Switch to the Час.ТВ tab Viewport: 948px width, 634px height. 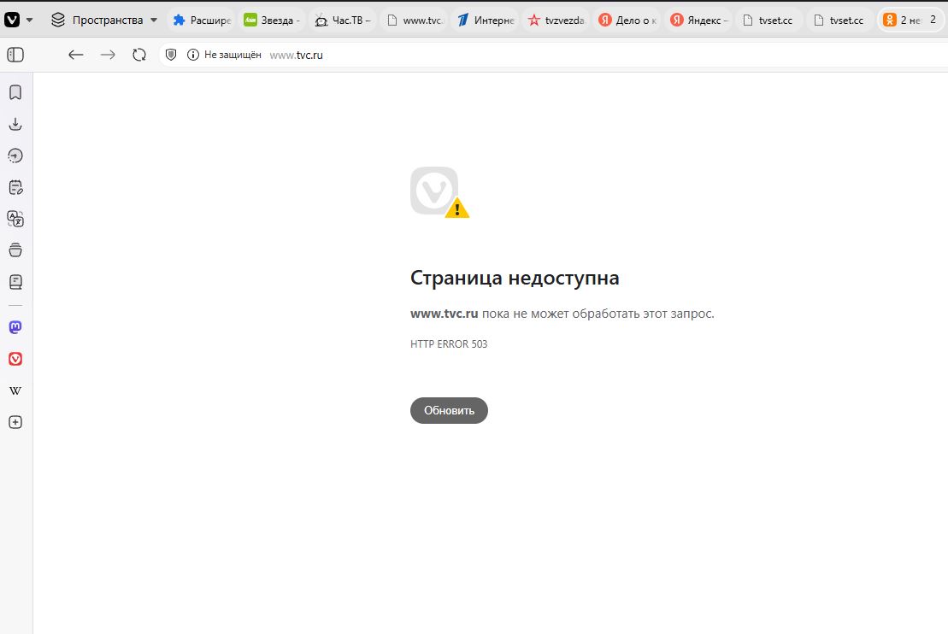pos(343,20)
